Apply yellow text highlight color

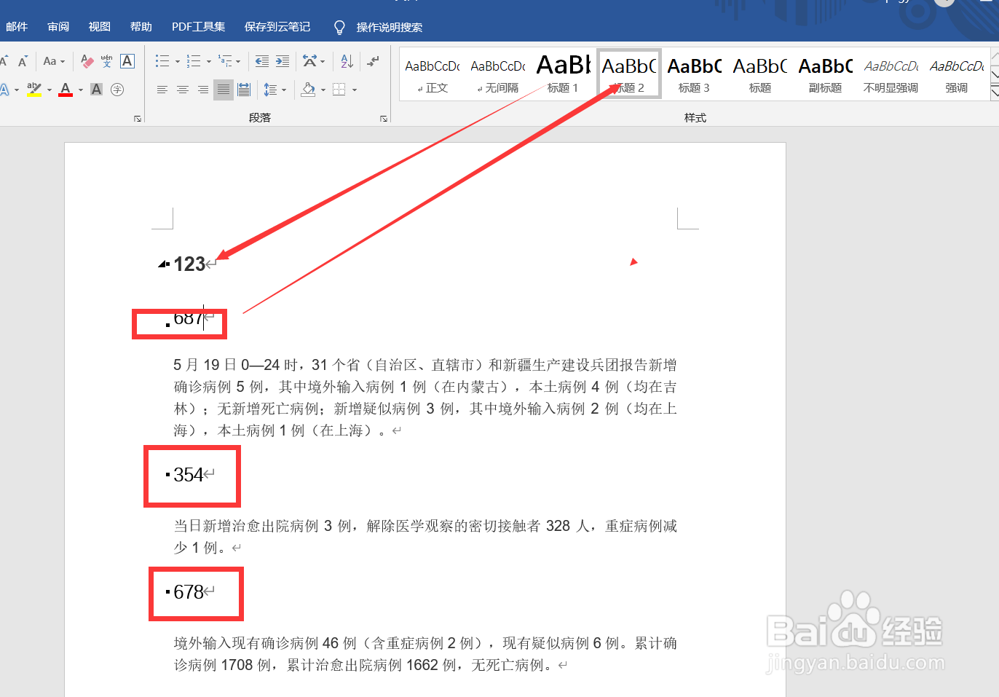34,90
